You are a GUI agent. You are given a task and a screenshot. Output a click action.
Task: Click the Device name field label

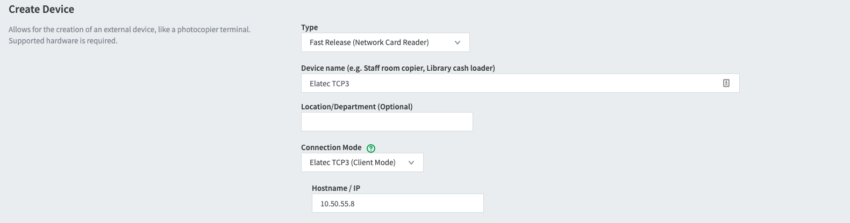[x=398, y=68]
